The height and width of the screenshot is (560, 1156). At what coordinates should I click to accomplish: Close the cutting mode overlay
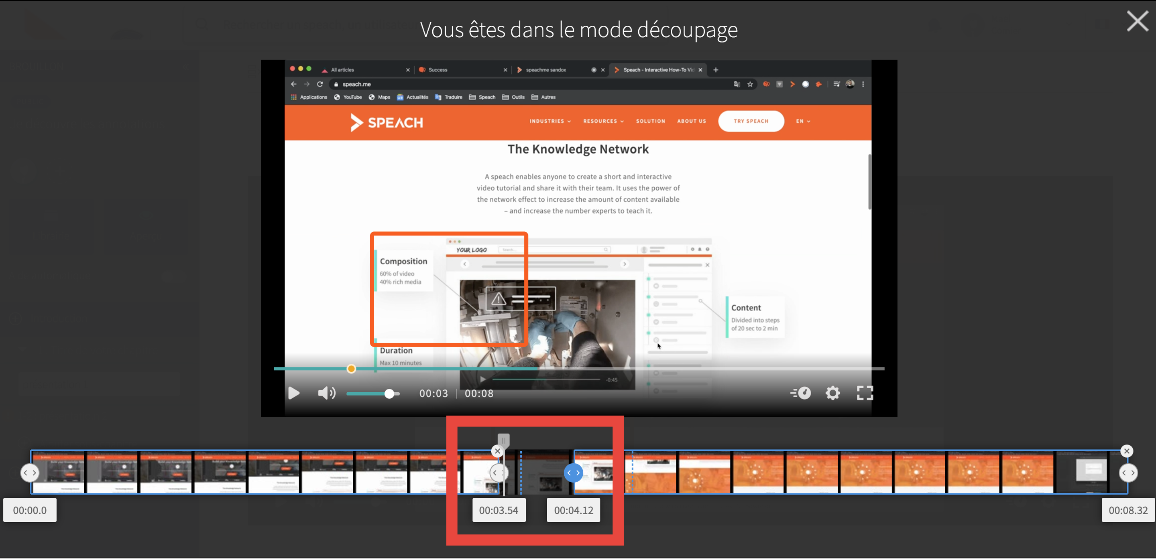pyautogui.click(x=1137, y=21)
